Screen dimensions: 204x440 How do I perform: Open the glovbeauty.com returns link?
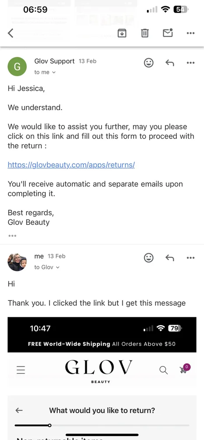[x=71, y=165]
